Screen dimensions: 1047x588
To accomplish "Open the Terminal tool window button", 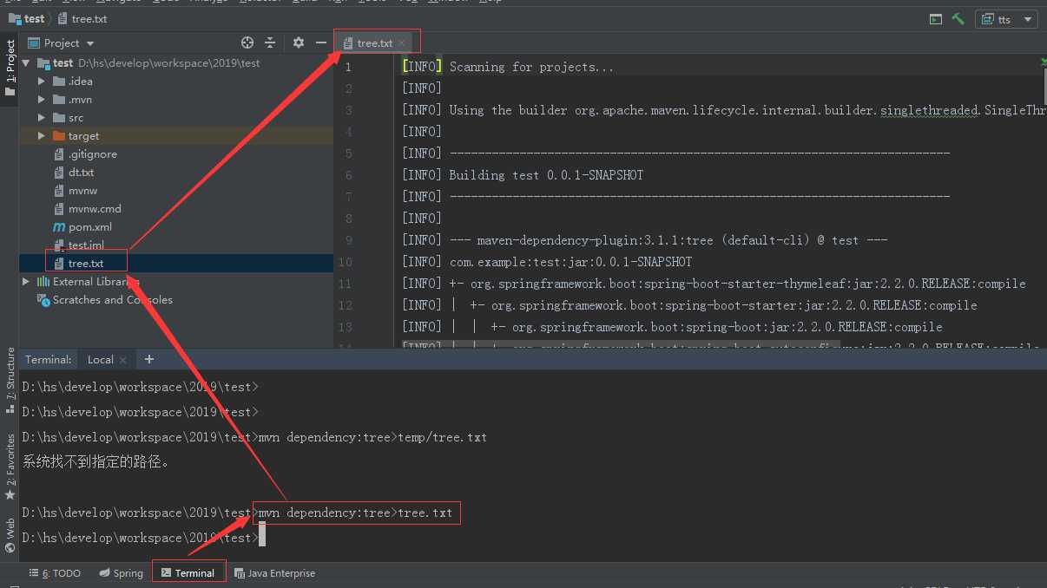I will tap(188, 573).
